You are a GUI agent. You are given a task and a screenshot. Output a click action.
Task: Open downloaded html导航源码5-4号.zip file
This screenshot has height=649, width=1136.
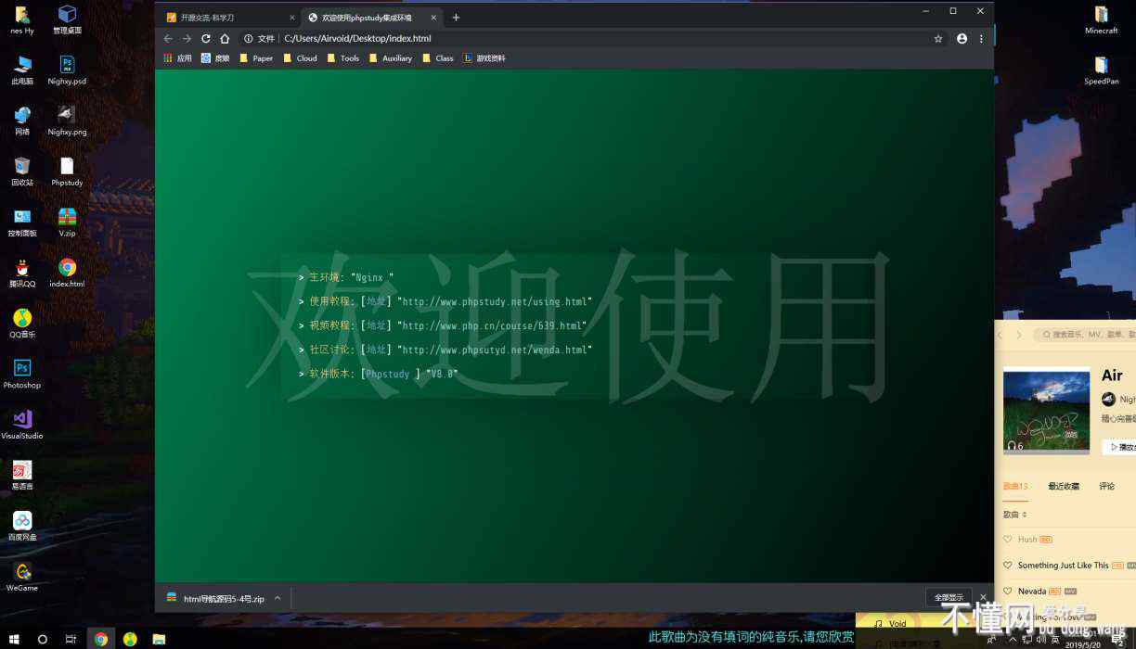pyautogui.click(x=216, y=599)
